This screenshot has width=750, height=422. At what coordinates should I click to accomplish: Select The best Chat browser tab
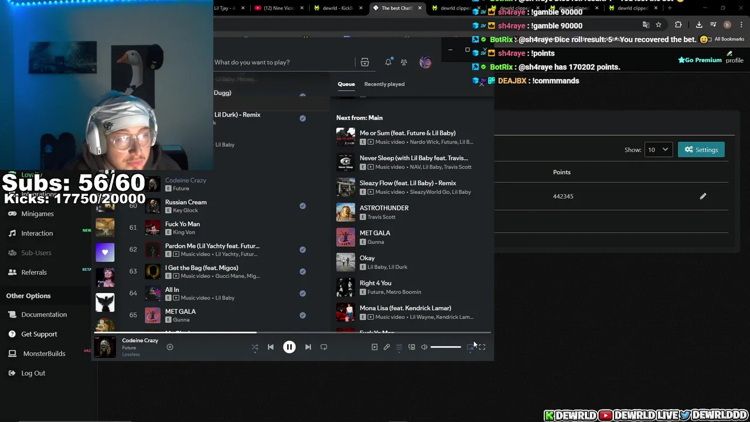[398, 8]
